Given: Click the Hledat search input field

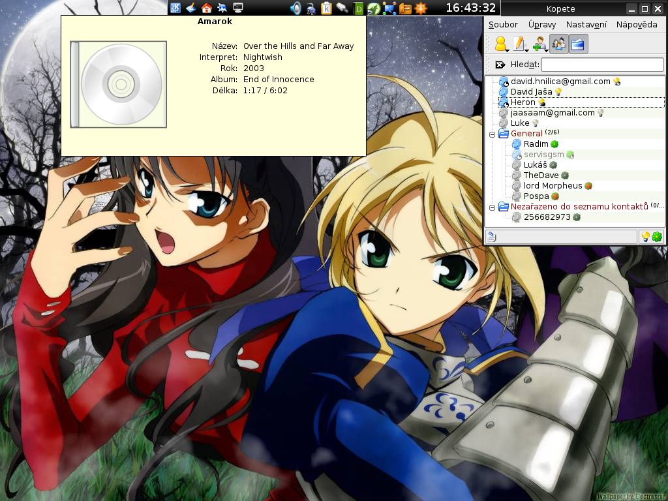Looking at the screenshot, I should point(602,65).
